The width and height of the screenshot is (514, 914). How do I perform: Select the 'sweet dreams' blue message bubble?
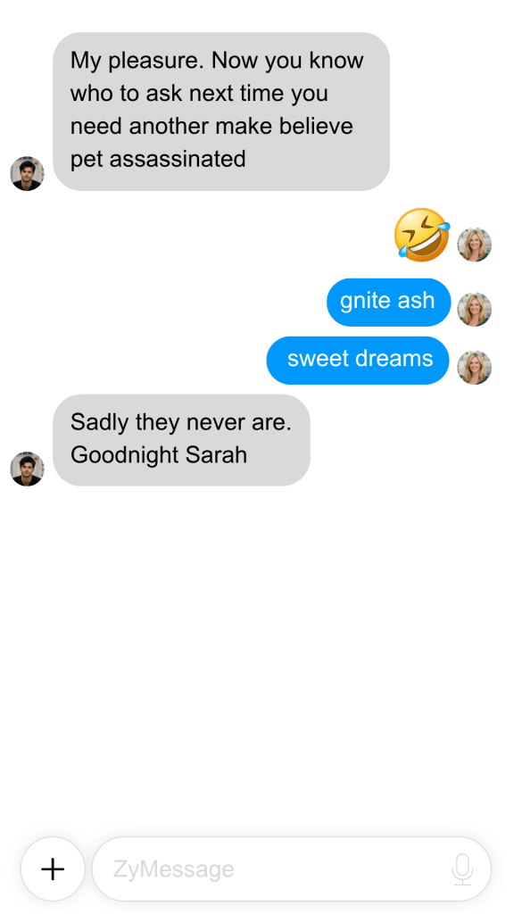pos(358,361)
